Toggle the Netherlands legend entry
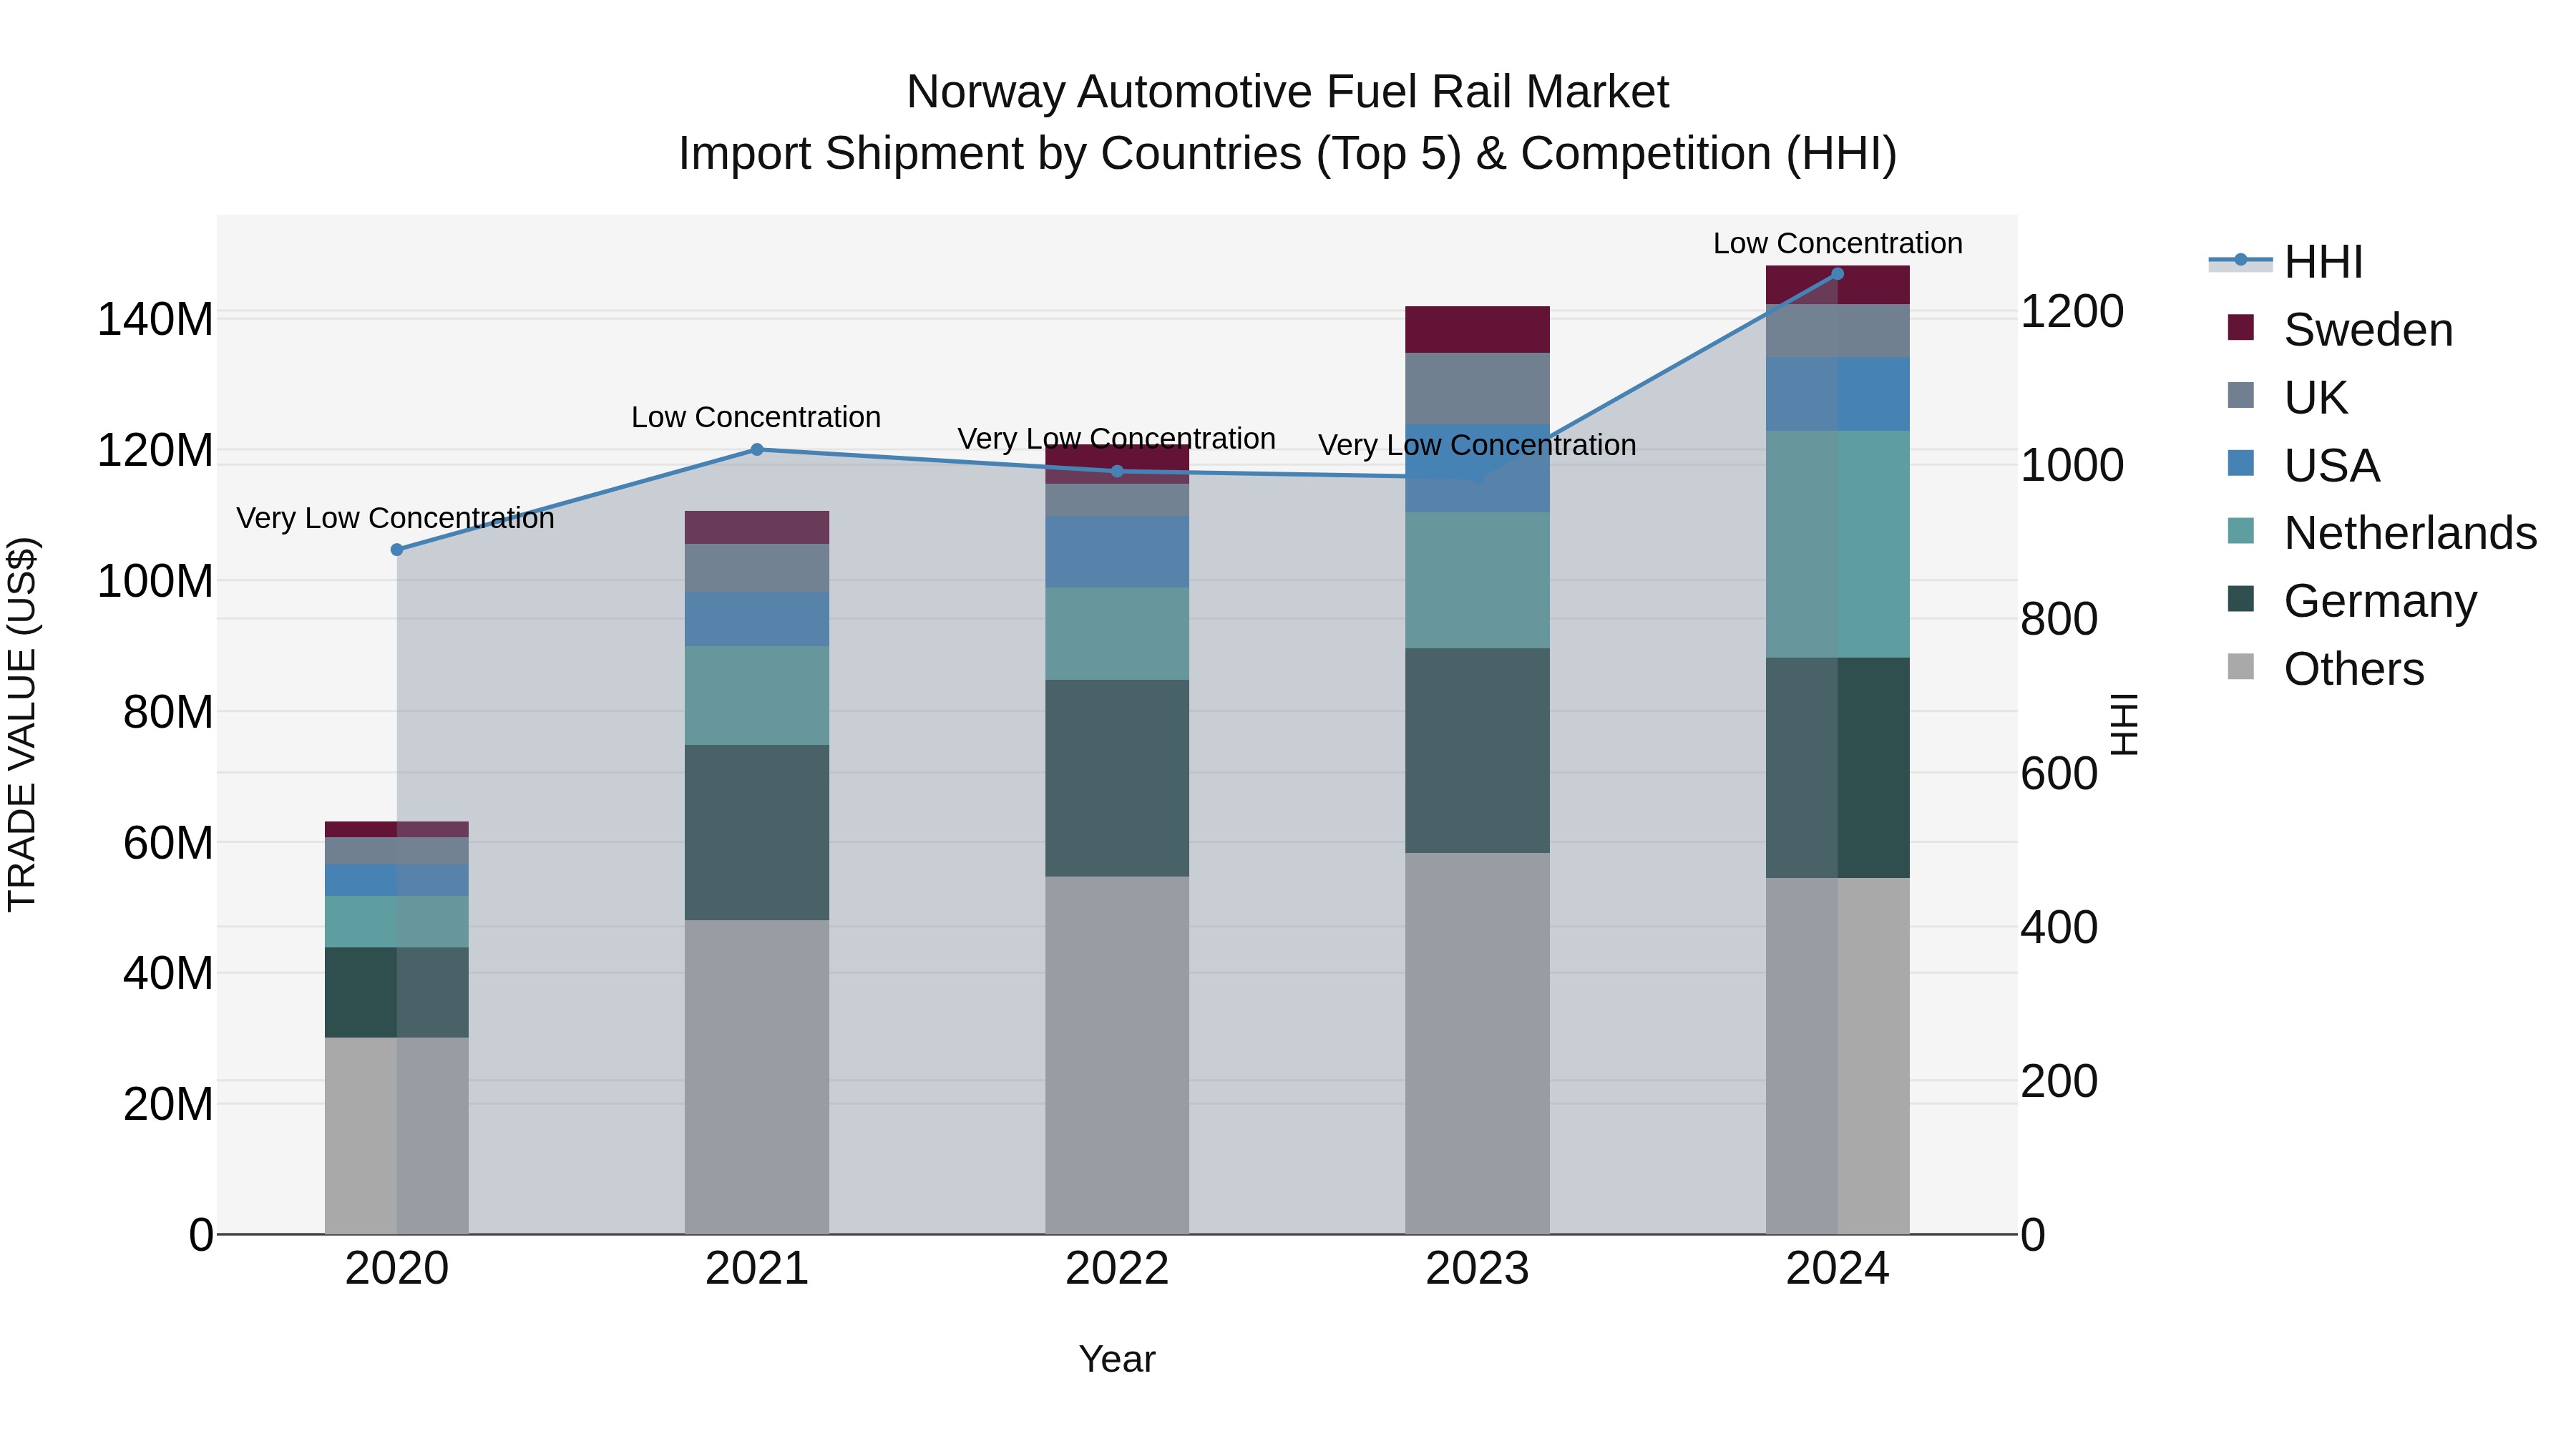The width and height of the screenshot is (2576, 1449). [2382, 532]
